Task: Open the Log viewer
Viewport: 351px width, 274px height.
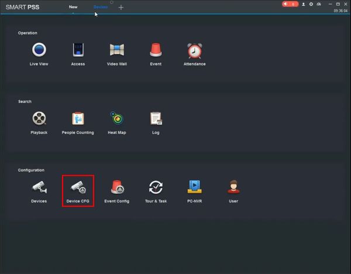Action: pos(156,119)
